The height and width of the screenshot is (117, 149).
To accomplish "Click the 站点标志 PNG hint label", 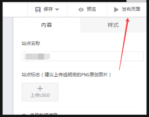I will (x=66, y=75).
